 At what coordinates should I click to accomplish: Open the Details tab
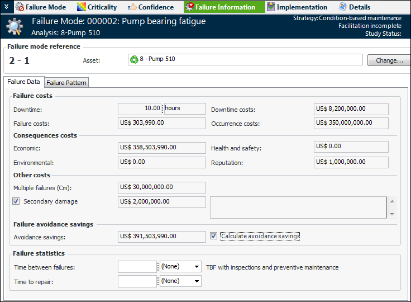click(x=355, y=7)
